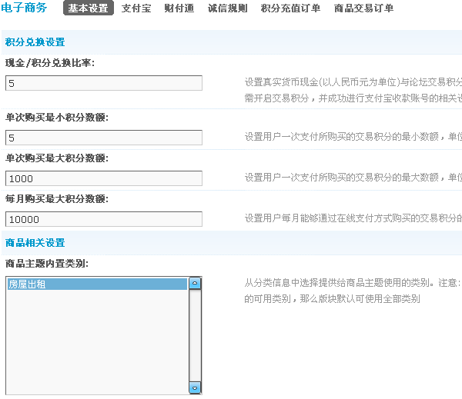The width and height of the screenshot is (462, 399).
Task: Click the 单次购买最大积分数额 input field
Action: point(104,178)
